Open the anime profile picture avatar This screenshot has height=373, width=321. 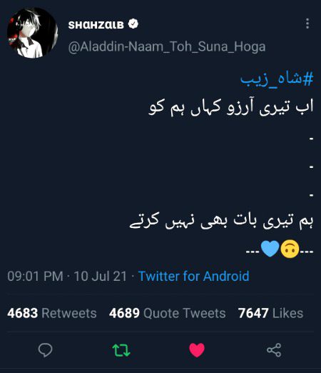point(33,33)
